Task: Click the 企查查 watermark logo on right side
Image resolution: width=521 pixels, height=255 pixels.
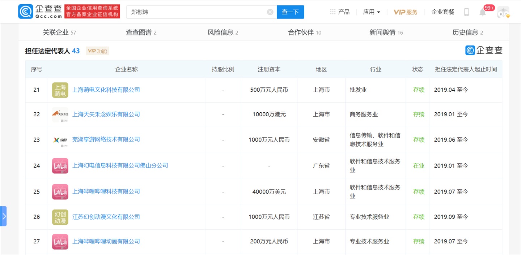Action: point(484,50)
